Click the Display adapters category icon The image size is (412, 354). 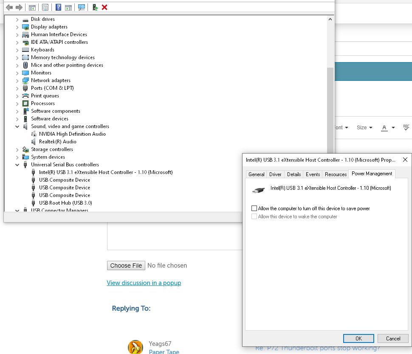[25, 27]
